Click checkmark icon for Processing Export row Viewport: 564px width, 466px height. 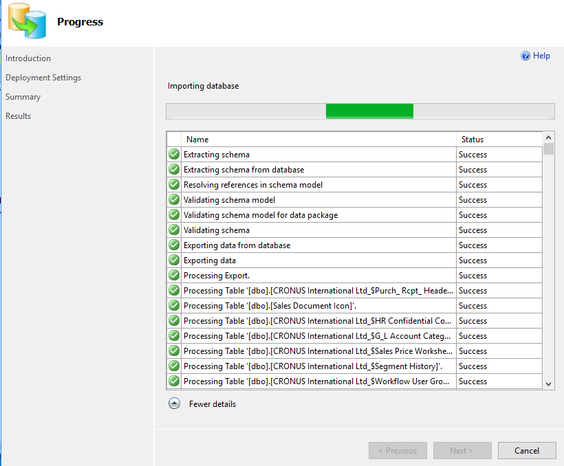(174, 276)
